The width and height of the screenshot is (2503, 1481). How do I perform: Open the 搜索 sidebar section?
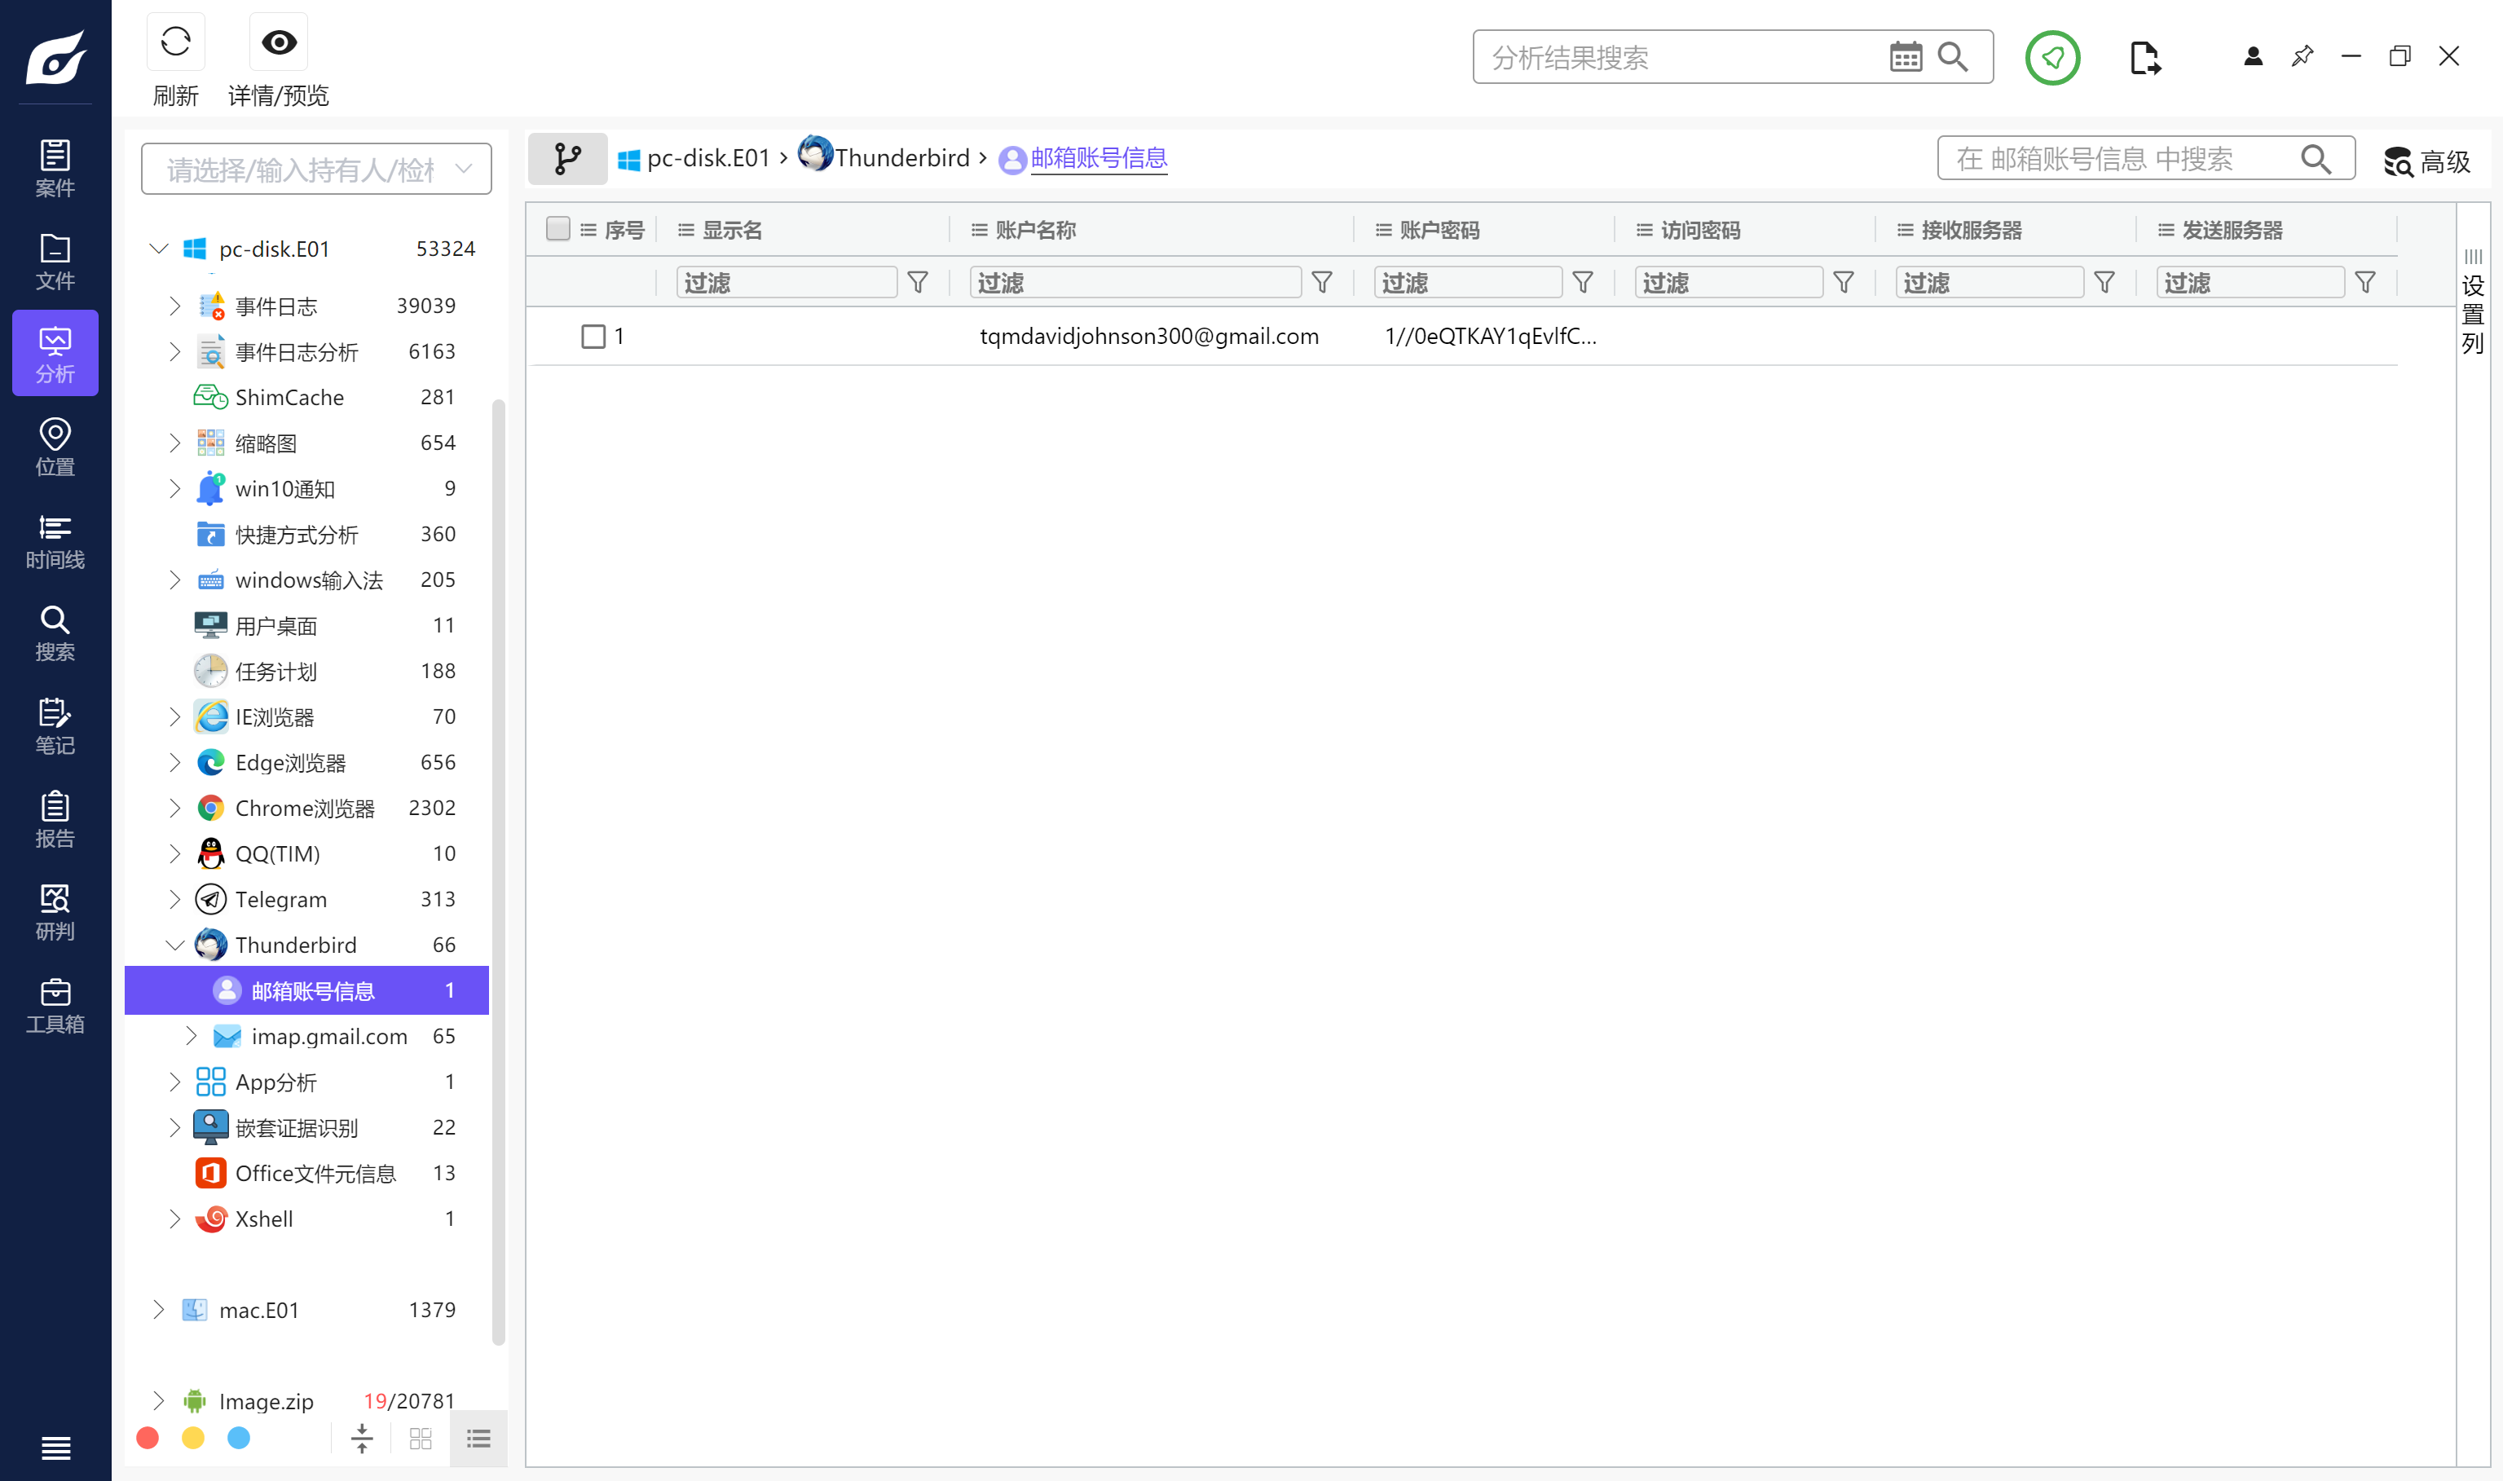[x=55, y=633]
